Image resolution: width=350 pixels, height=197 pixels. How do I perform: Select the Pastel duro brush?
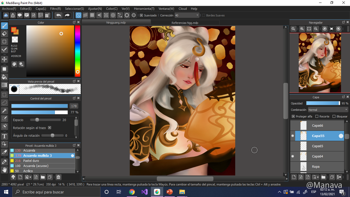42,161
